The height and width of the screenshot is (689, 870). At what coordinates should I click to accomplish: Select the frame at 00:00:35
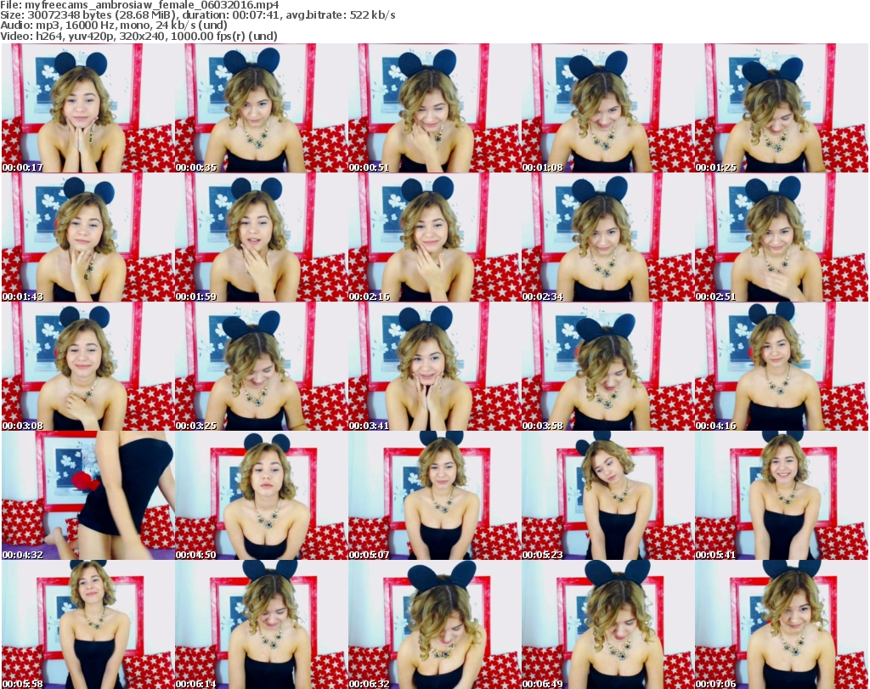(x=260, y=109)
